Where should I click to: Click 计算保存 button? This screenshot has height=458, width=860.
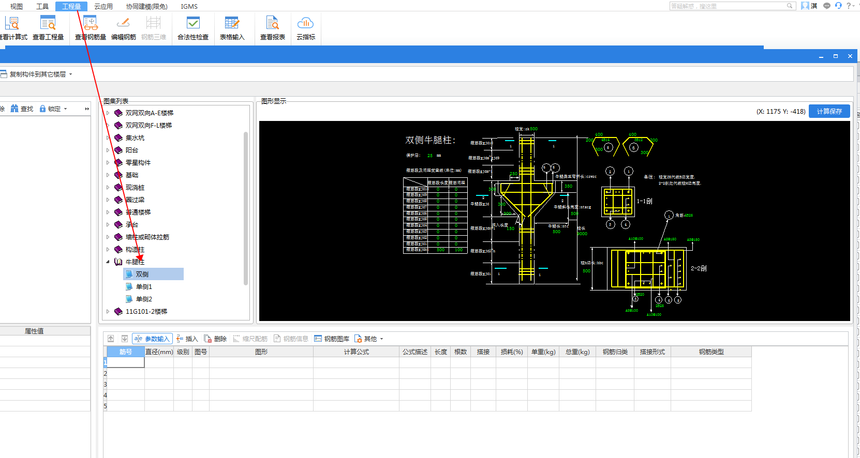click(829, 111)
